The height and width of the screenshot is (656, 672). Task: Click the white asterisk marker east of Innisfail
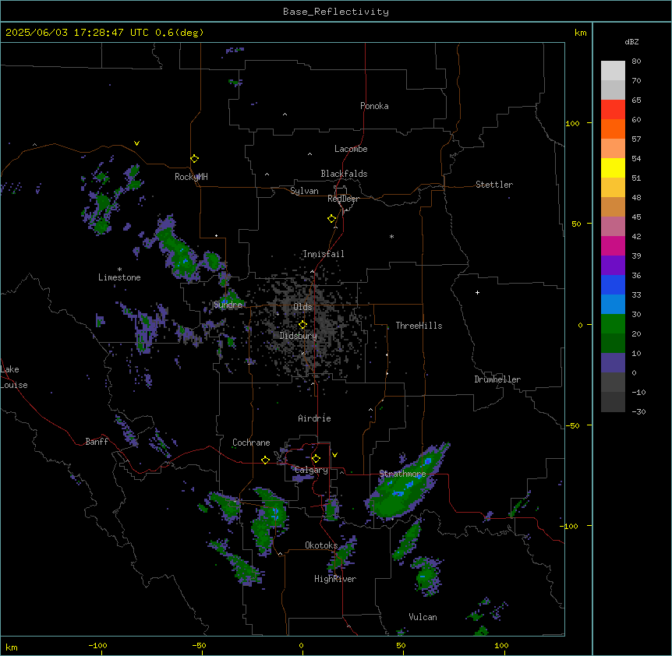(391, 236)
